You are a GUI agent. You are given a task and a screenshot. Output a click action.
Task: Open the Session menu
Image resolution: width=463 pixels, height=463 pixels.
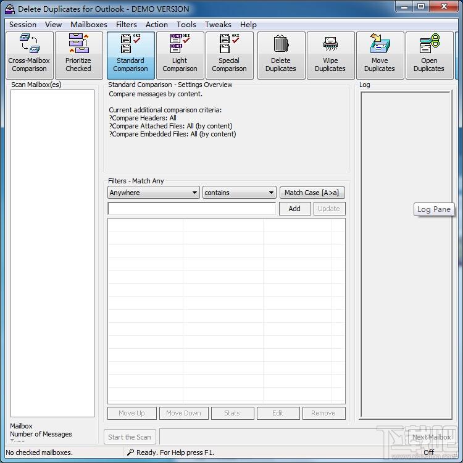tap(23, 25)
